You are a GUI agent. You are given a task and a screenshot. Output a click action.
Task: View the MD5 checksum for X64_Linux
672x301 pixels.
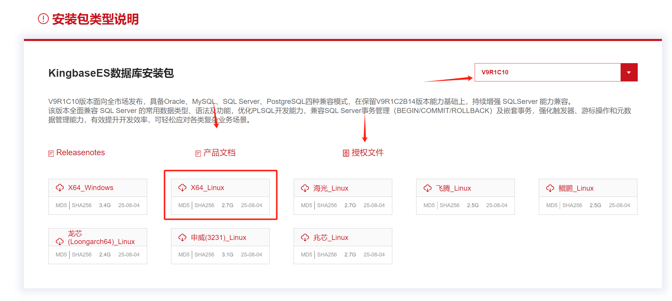click(x=184, y=205)
